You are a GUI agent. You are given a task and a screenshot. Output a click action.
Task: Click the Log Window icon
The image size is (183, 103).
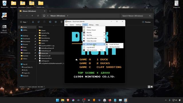coord(84,47)
